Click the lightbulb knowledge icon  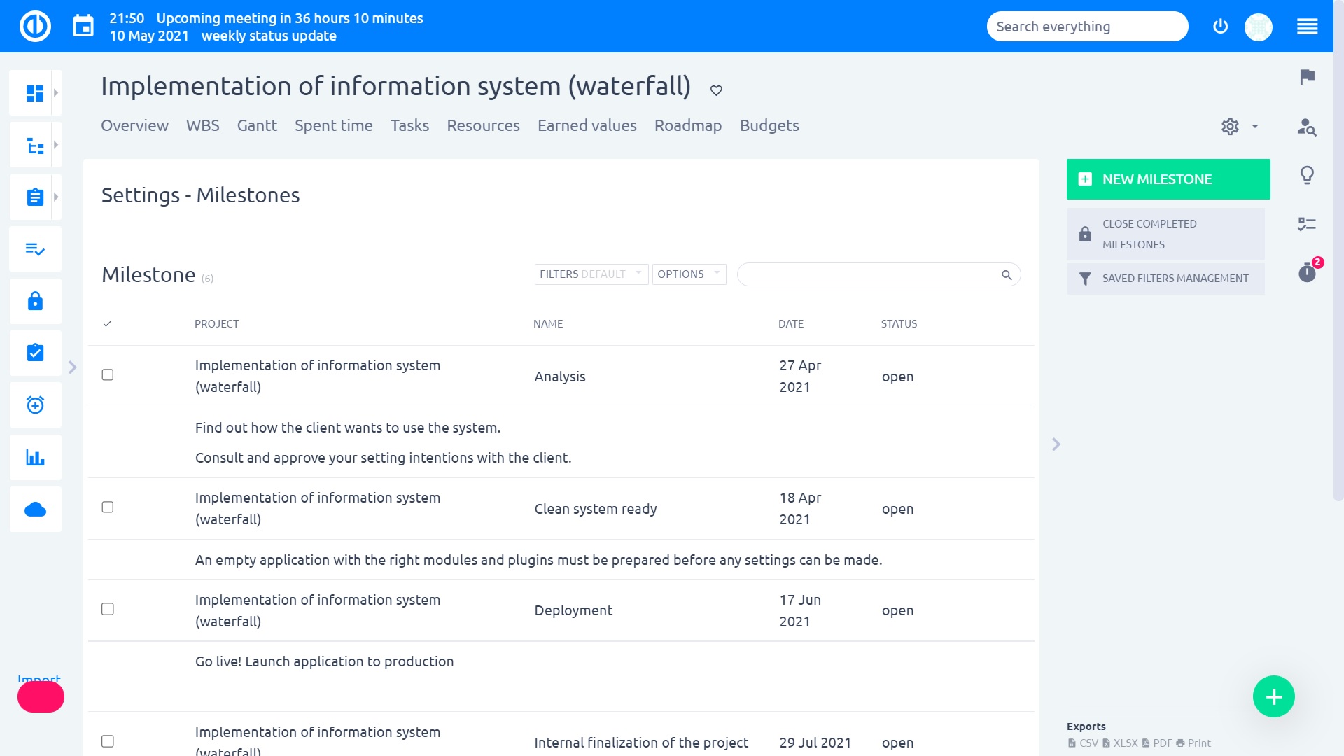(x=1306, y=174)
